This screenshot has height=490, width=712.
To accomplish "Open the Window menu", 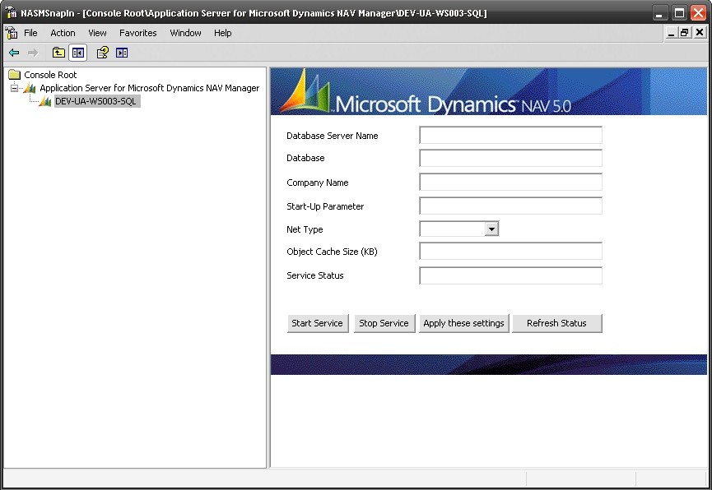I will point(185,33).
